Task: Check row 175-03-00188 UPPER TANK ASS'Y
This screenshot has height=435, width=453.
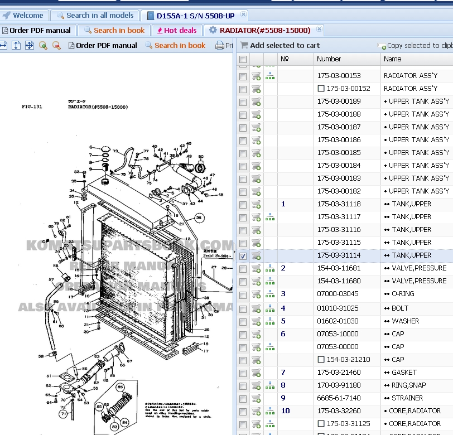Action: [243, 115]
